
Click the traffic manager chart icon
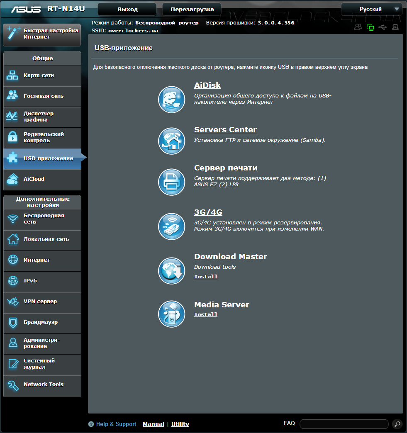pos(12,116)
